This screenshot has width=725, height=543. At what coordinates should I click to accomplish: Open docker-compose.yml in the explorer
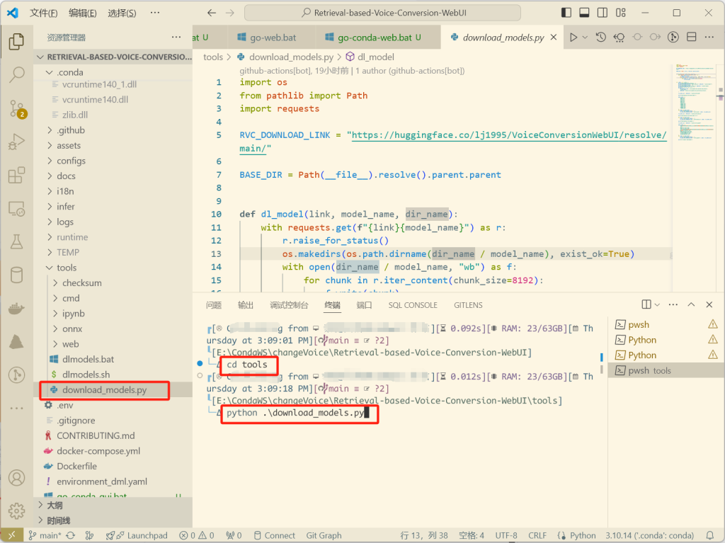tap(98, 450)
